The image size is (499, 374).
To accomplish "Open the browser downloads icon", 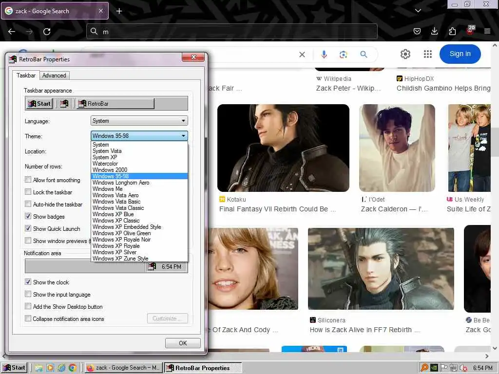I will coord(434,31).
